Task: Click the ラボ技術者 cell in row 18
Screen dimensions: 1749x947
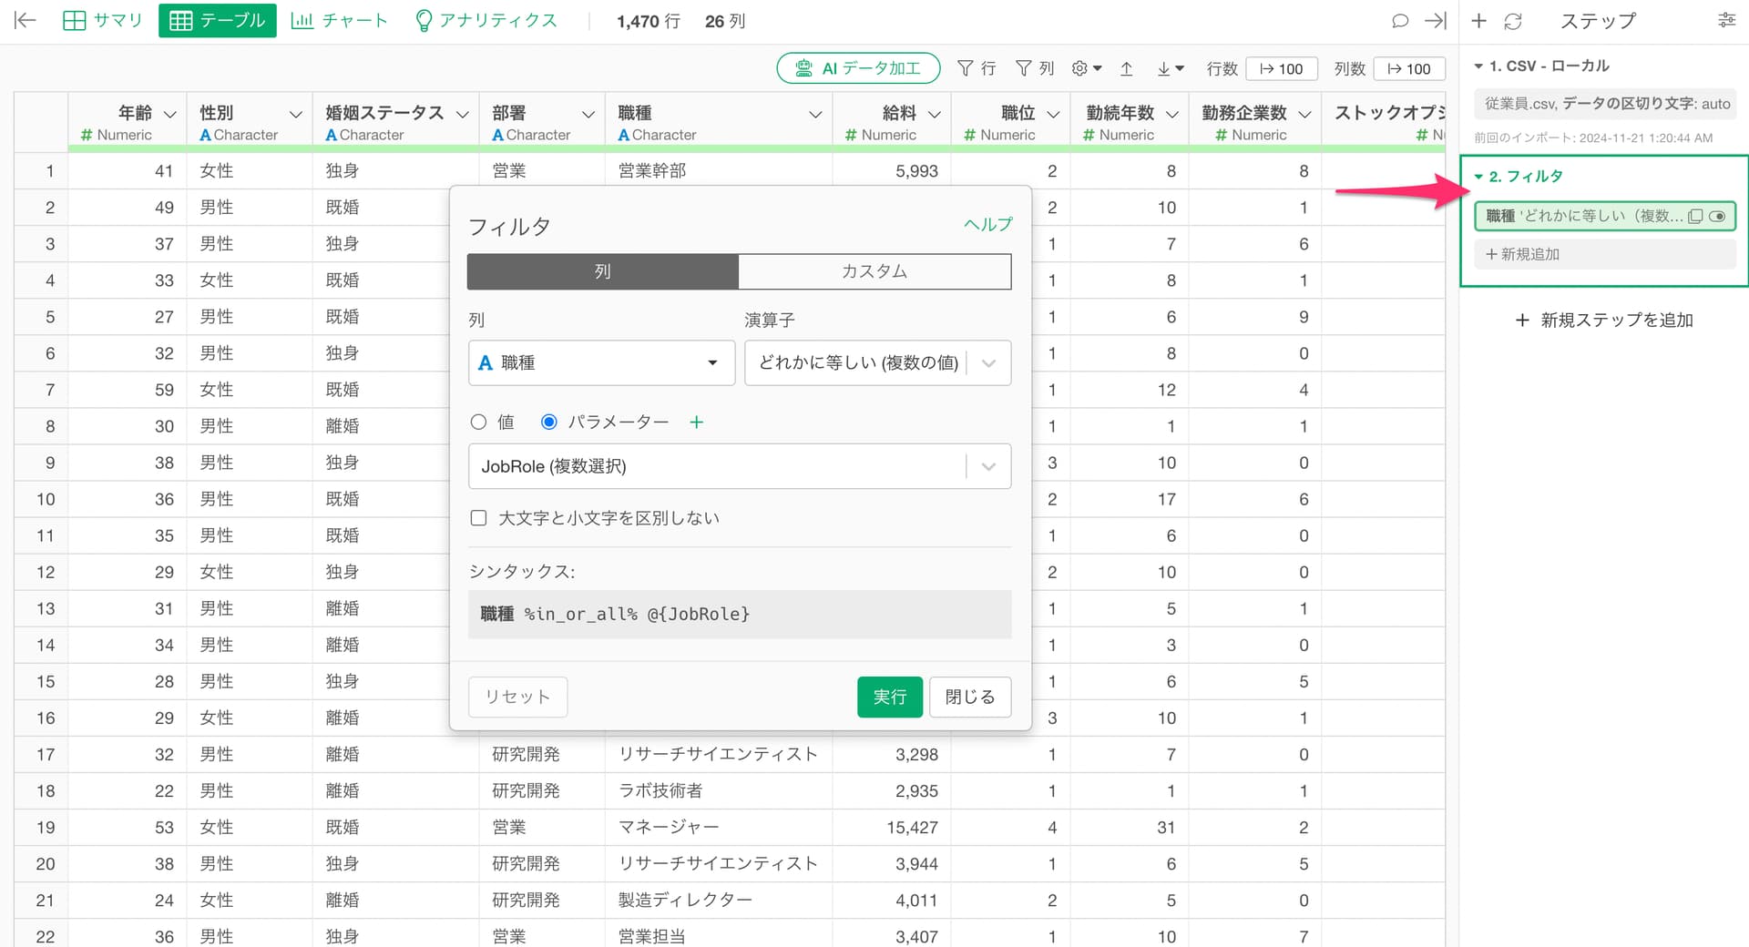Action: (x=718, y=790)
